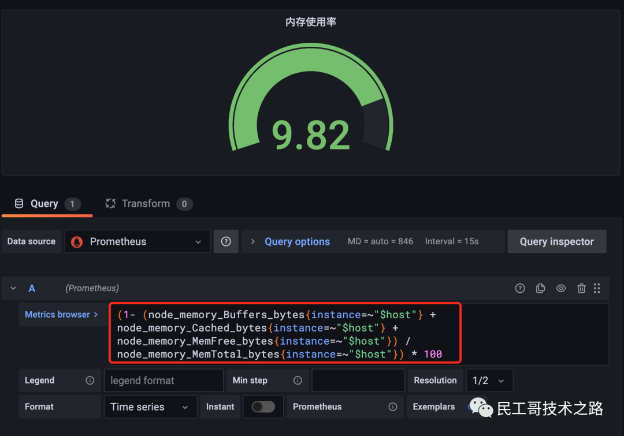This screenshot has width=624, height=436.
Task: Collapse query row A chevron
Action: pos(13,288)
